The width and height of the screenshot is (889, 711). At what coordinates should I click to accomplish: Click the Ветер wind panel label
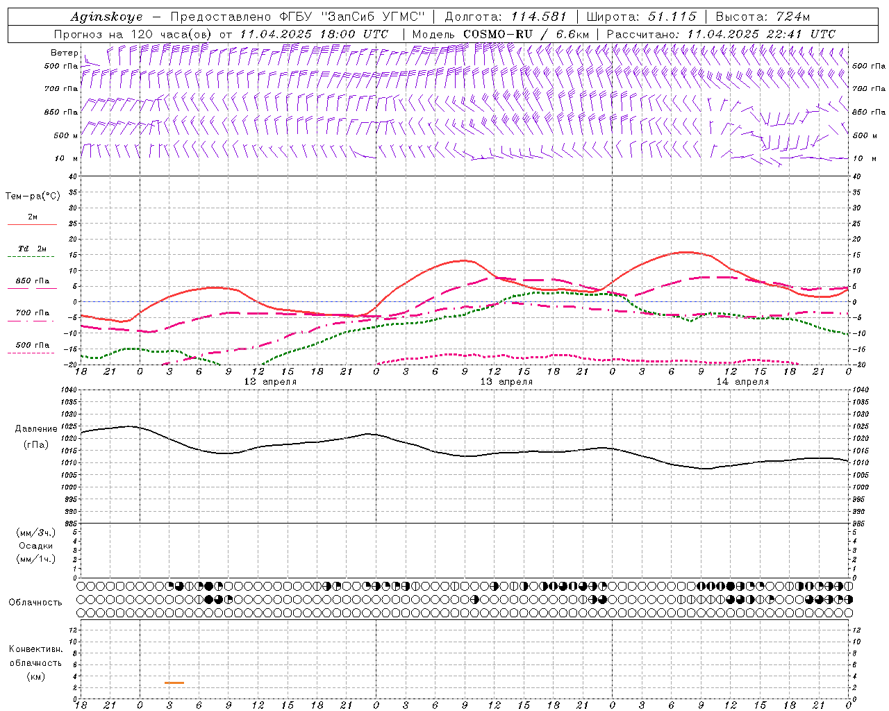[x=64, y=53]
